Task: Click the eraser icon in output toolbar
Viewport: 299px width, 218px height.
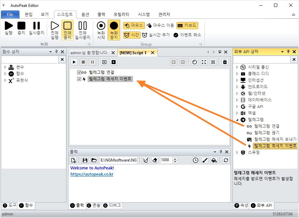Action: (x=155, y=160)
